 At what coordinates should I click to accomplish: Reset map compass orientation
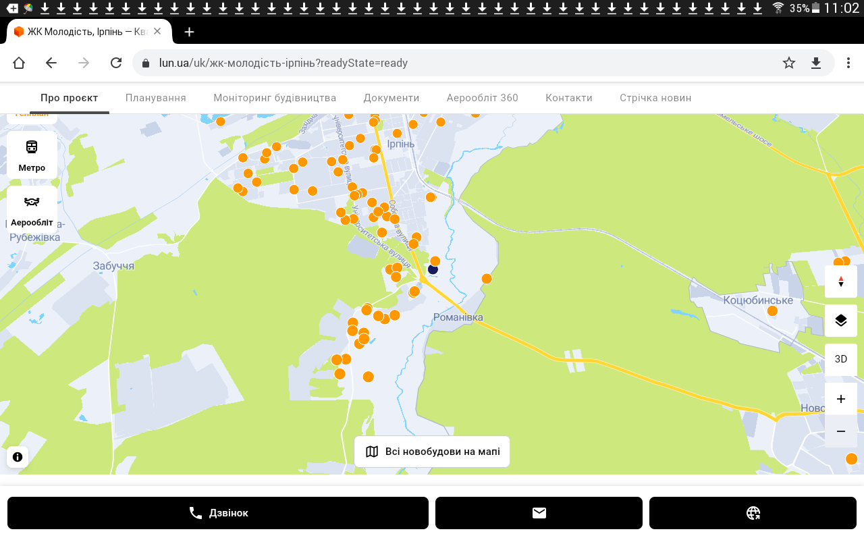click(840, 281)
